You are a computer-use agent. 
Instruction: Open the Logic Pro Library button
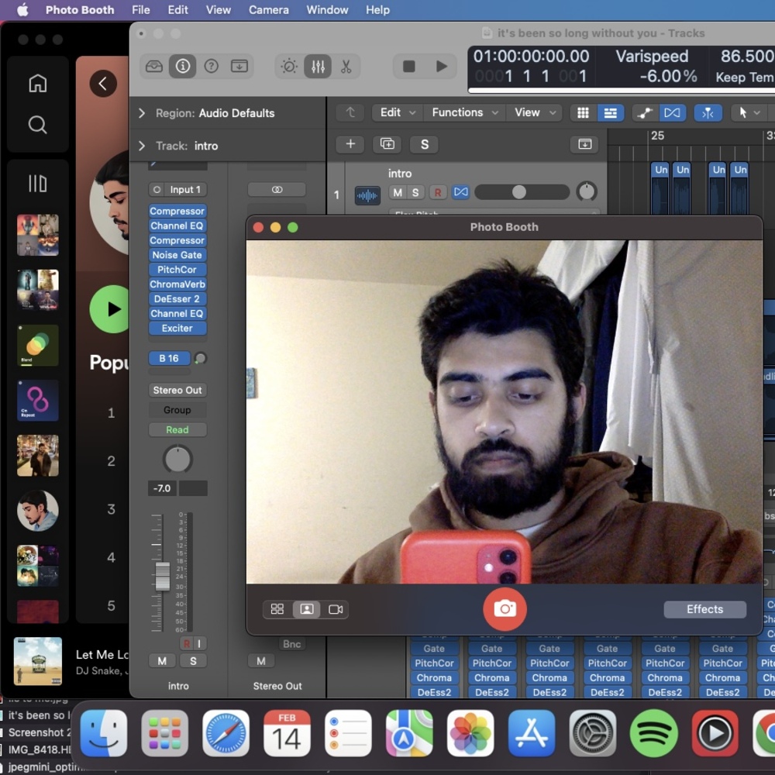[x=154, y=66]
